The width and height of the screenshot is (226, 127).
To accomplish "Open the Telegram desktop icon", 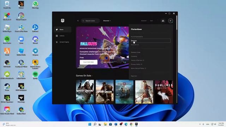I will tap(35, 52).
